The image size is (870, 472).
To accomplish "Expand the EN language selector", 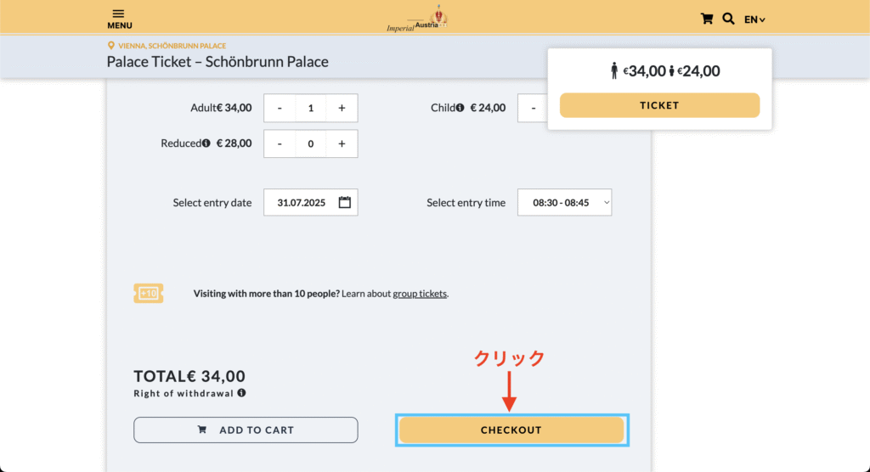I will (754, 20).
